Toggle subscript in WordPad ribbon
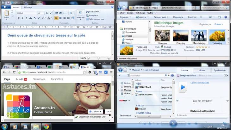231x130 pixels. pyautogui.click(x=34, y=18)
